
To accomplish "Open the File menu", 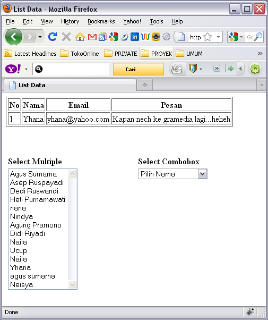I will [x=10, y=21].
